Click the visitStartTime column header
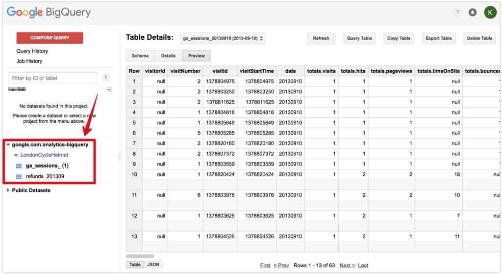Viewport: 502px width, 274px height. coord(257,71)
